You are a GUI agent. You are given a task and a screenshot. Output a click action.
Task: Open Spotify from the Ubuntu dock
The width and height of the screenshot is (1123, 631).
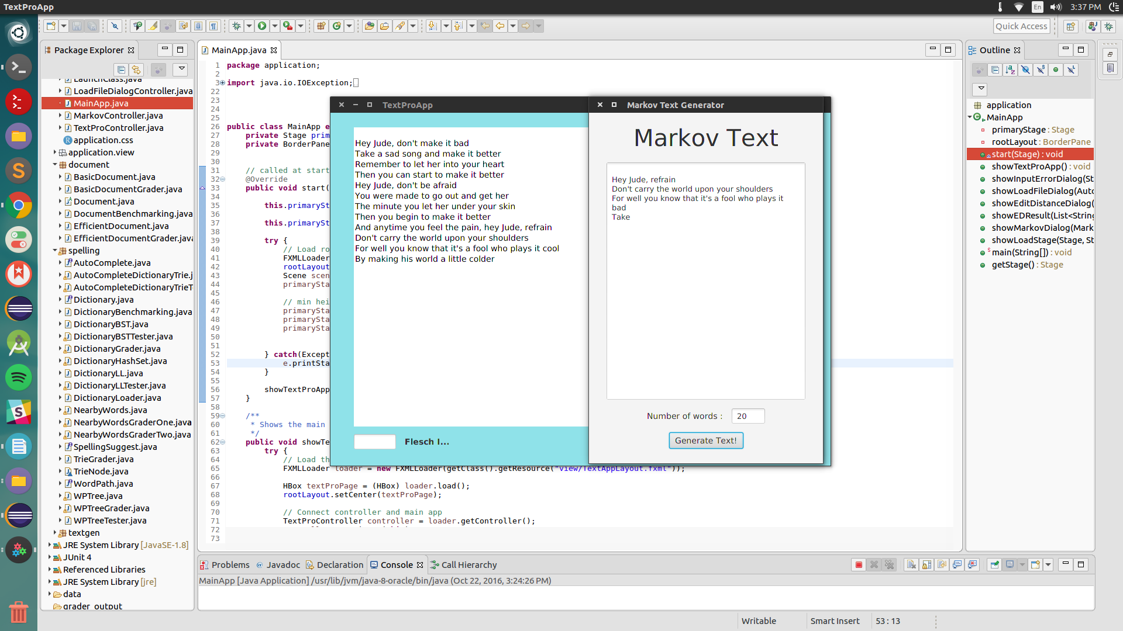click(19, 377)
